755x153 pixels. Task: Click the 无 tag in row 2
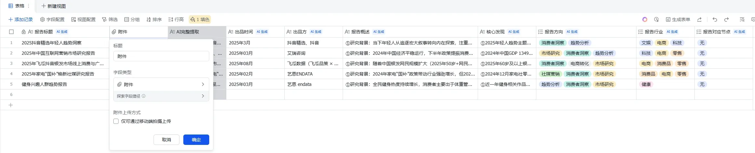click(702, 53)
